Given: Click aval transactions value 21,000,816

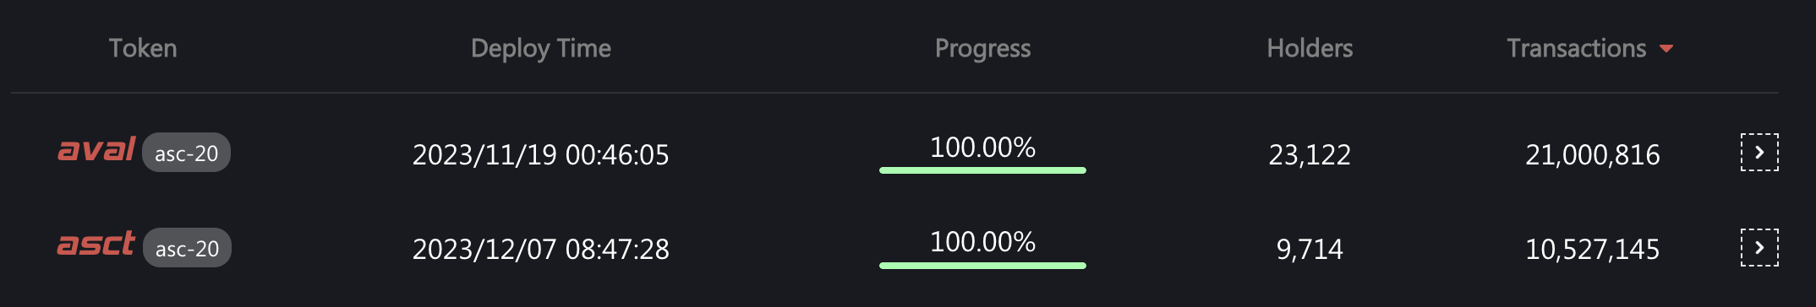Looking at the screenshot, I should [1592, 154].
